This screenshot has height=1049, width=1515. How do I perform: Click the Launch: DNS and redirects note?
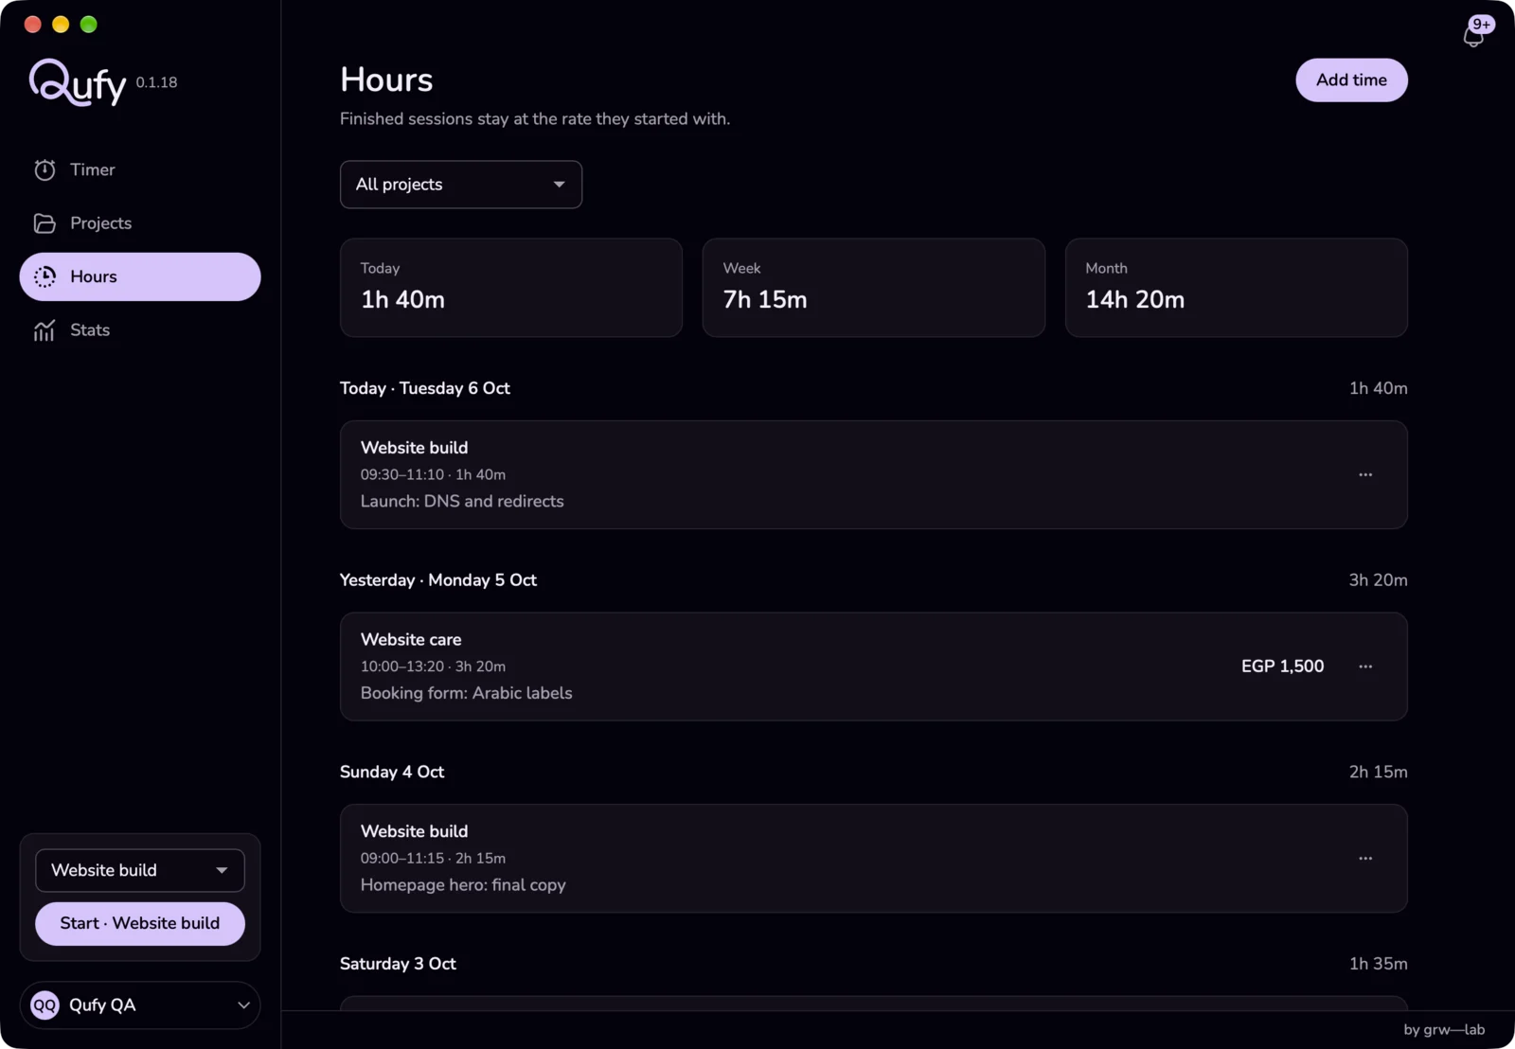tap(462, 502)
